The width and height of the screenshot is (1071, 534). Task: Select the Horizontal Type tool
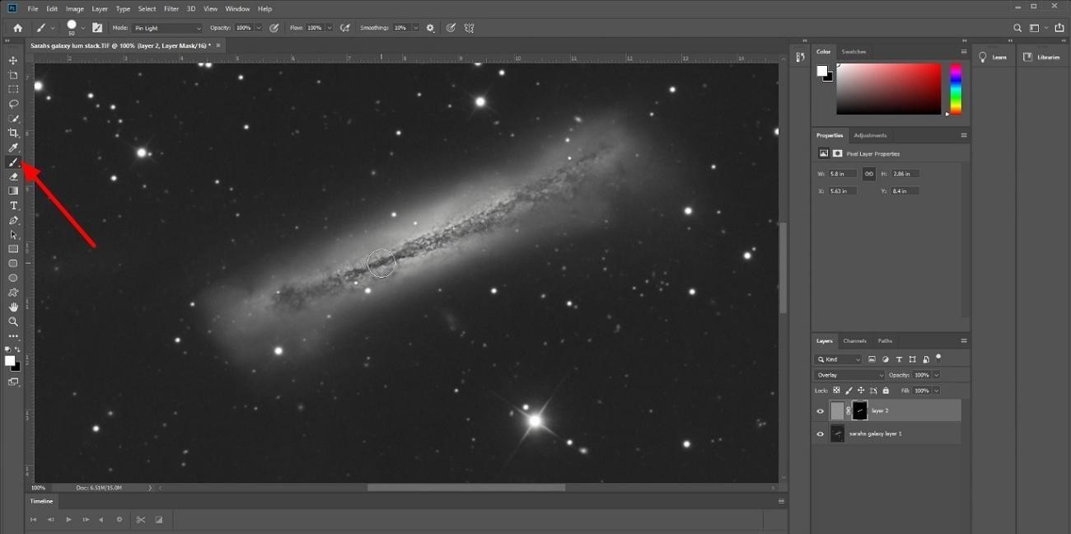tap(13, 205)
